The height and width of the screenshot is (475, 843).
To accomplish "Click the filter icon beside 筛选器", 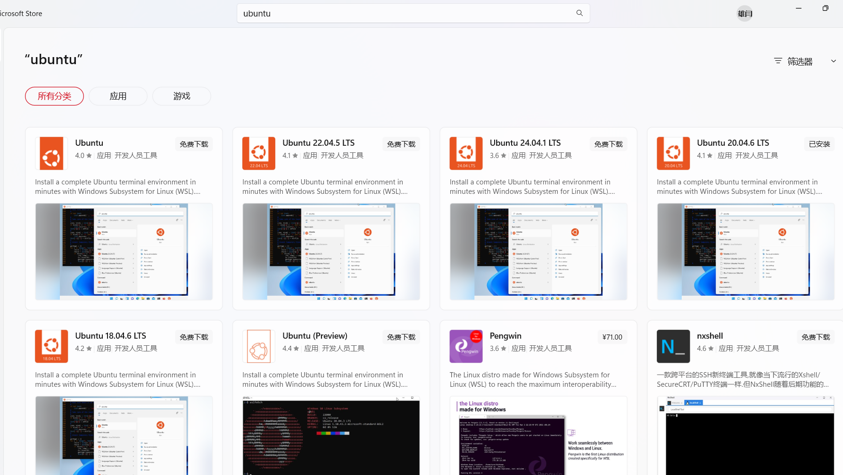I will pos(778,61).
